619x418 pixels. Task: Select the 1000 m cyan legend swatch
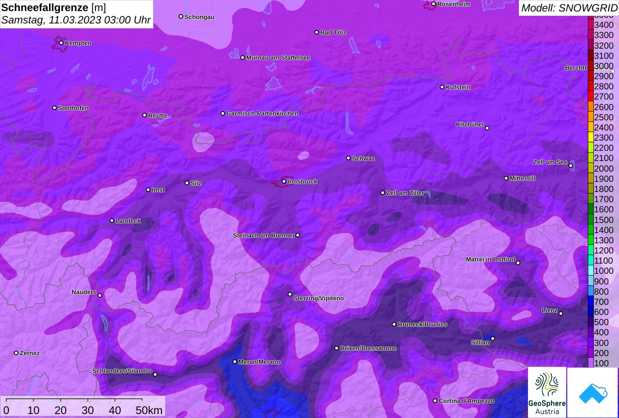pyautogui.click(x=590, y=271)
